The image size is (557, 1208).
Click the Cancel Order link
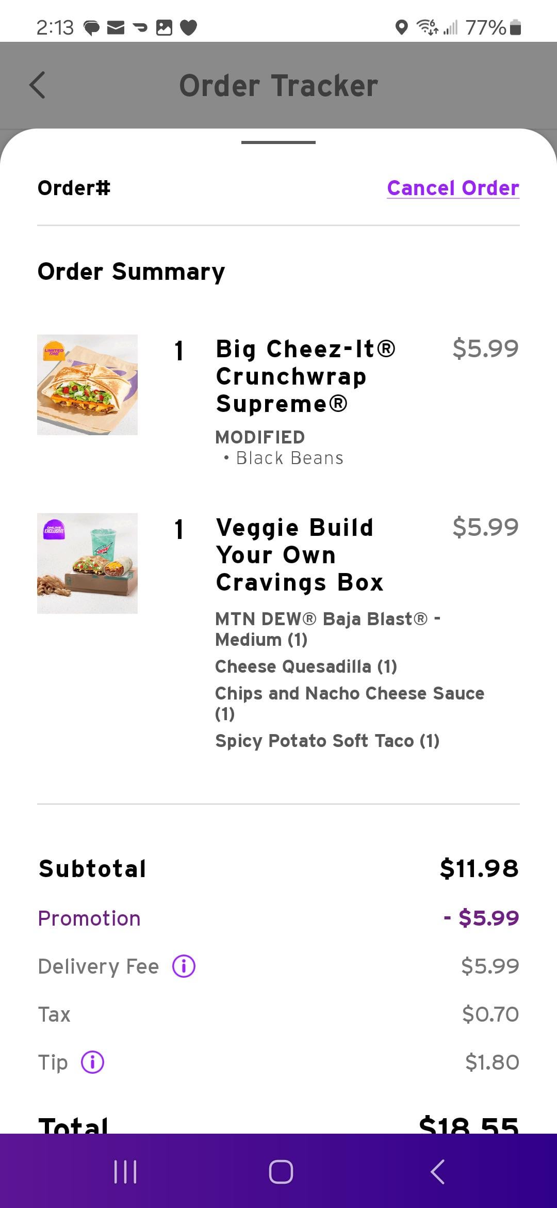pyautogui.click(x=453, y=188)
